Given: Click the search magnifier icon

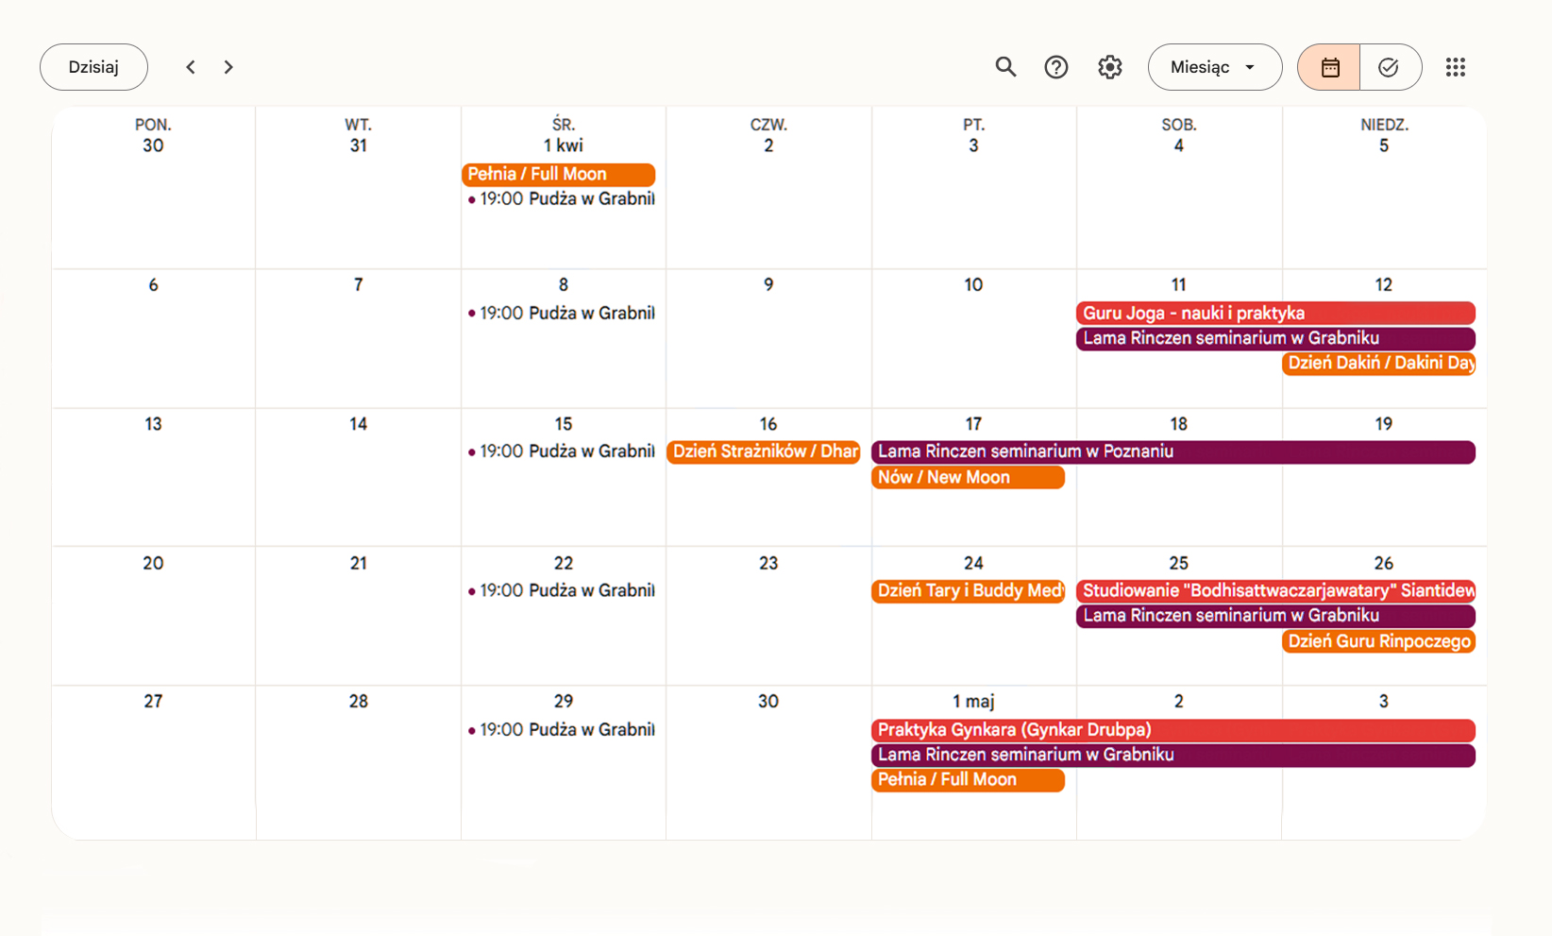Looking at the screenshot, I should click(x=1005, y=67).
